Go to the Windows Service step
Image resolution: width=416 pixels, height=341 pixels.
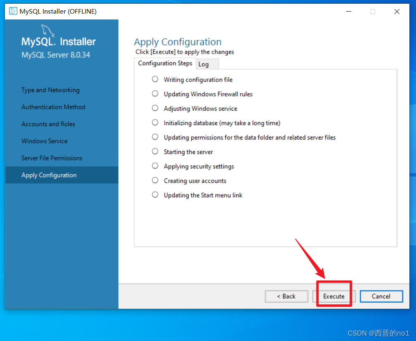pyautogui.click(x=44, y=141)
